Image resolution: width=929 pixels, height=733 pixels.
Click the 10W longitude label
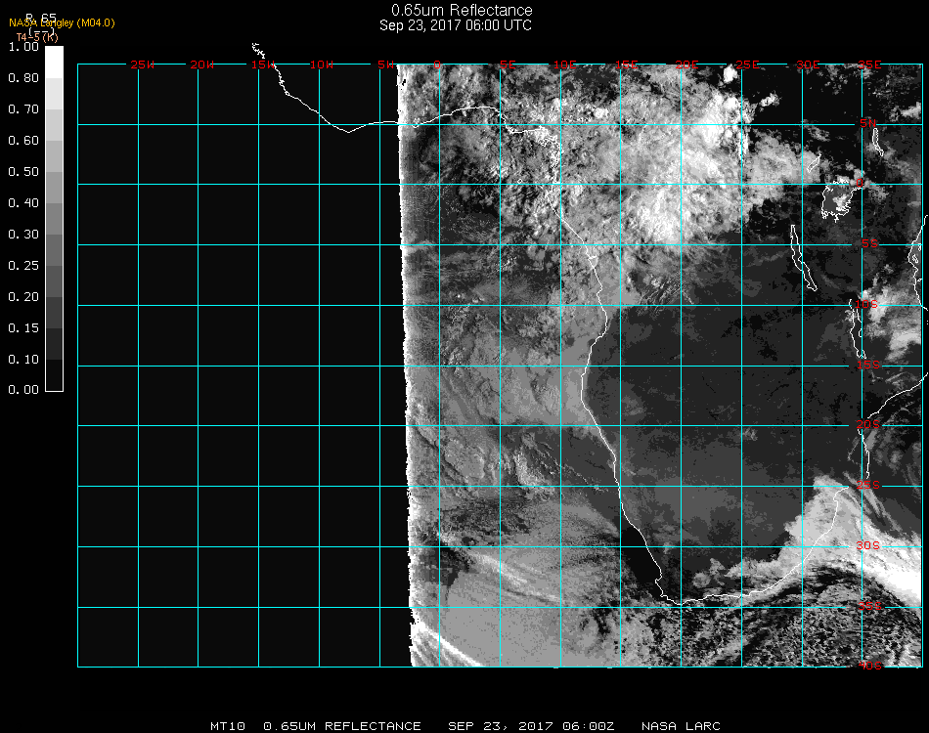pos(322,65)
